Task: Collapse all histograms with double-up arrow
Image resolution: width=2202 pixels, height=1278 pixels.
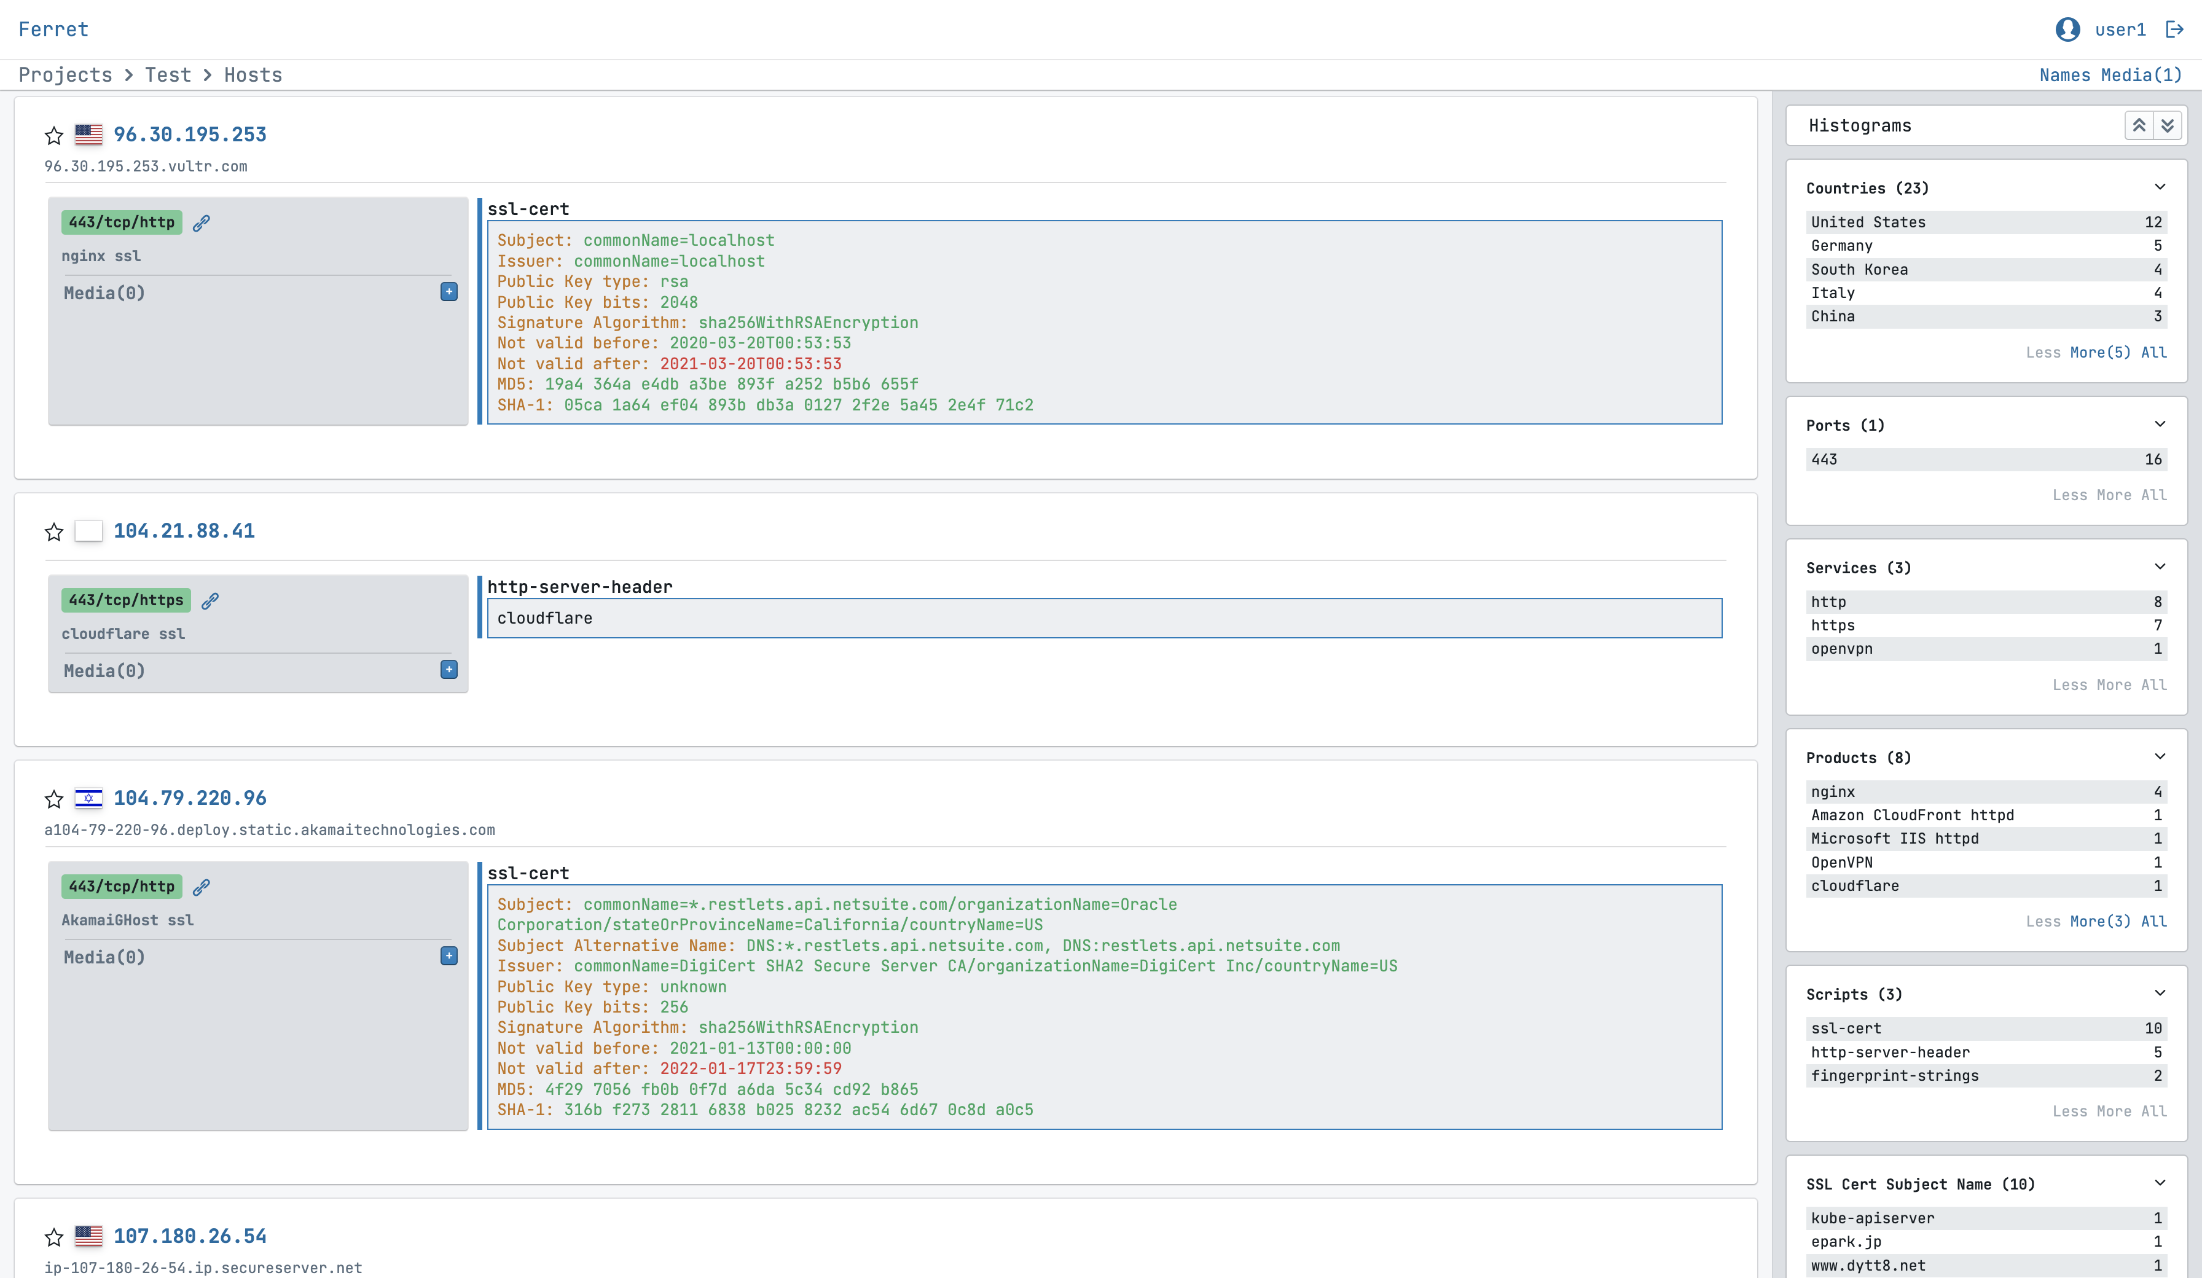Action: [2139, 126]
